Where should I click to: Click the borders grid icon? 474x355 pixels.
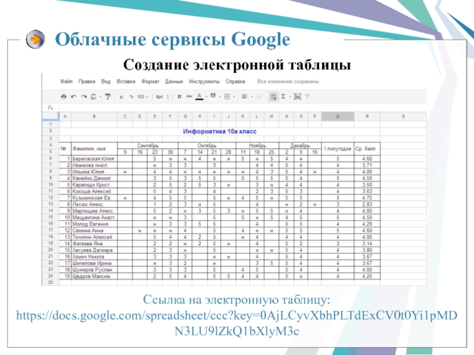(227, 96)
